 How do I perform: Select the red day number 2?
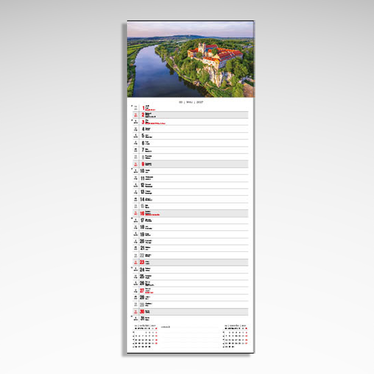(x=143, y=115)
